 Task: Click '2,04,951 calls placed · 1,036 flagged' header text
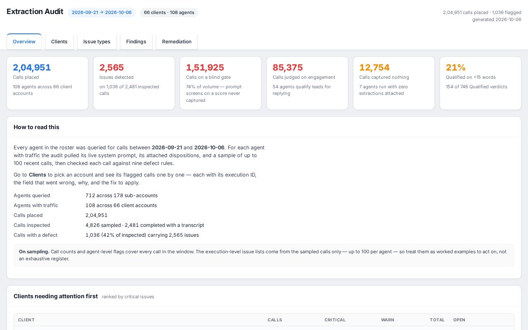(x=482, y=12)
